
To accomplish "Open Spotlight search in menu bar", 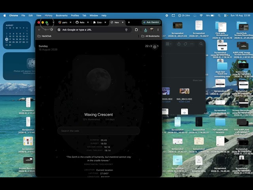I will pos(219,15).
